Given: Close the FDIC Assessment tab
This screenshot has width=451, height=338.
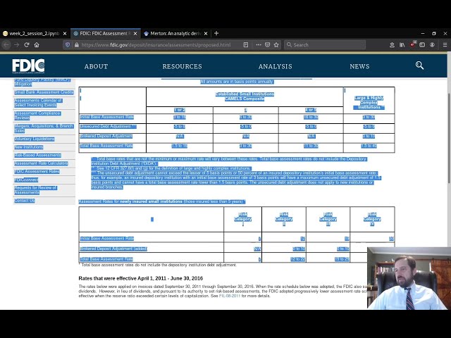Looking at the screenshot, I should [x=135, y=34].
